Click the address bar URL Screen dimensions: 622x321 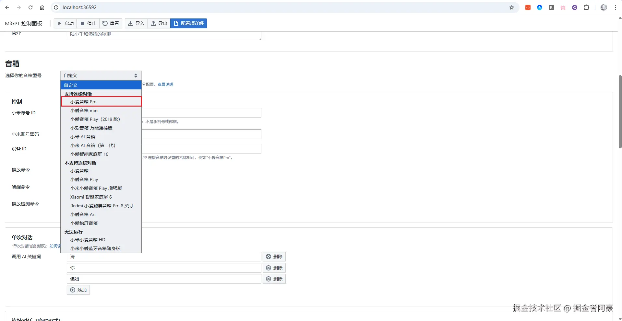[x=79, y=7]
